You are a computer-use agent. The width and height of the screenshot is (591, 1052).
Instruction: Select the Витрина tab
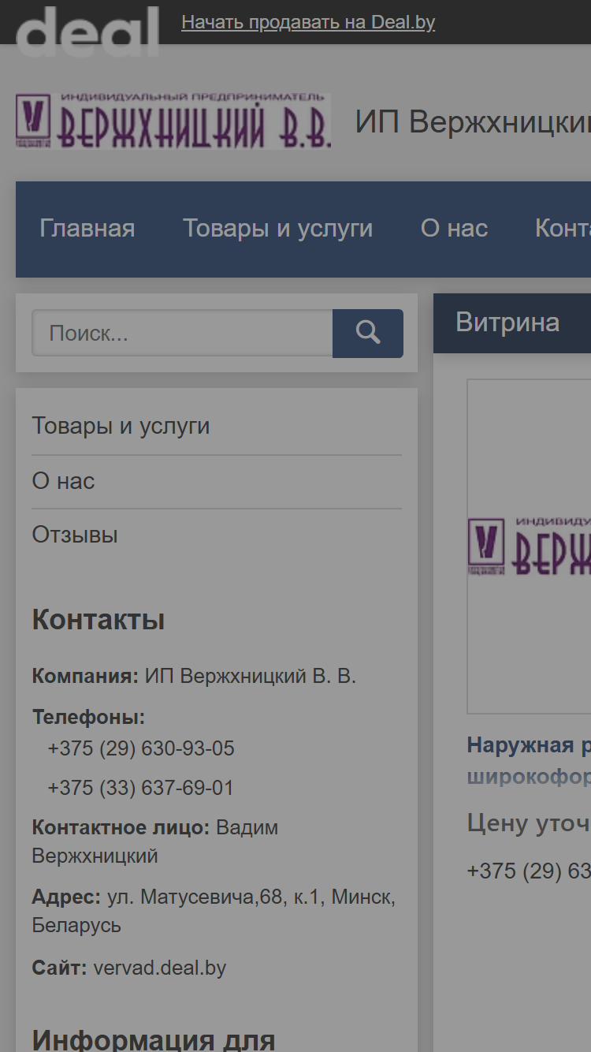[x=507, y=323]
